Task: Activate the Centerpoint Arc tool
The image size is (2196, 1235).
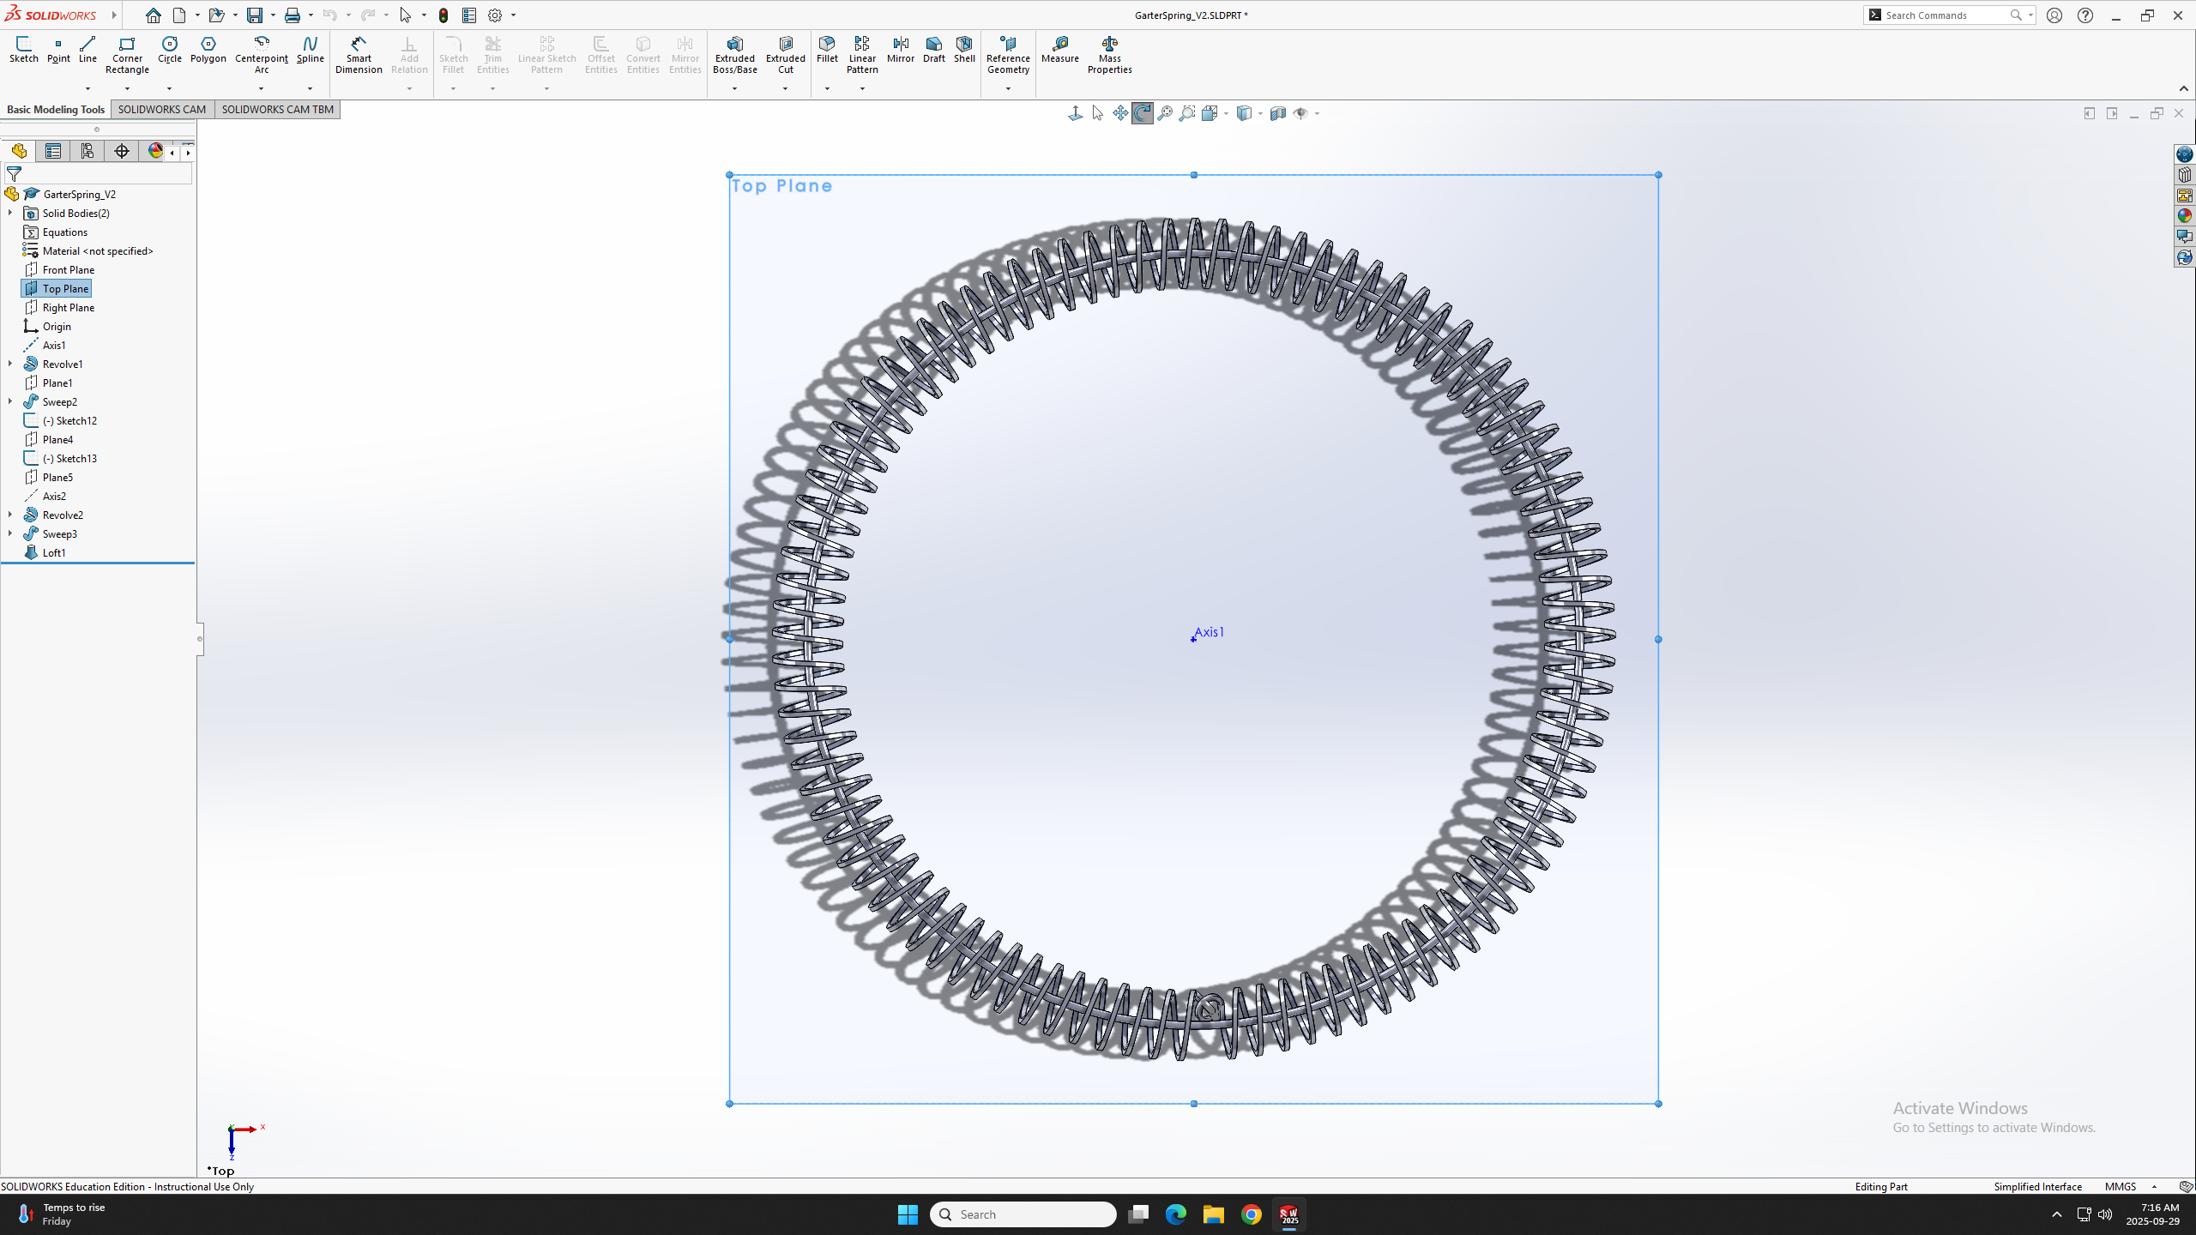Action: (262, 56)
